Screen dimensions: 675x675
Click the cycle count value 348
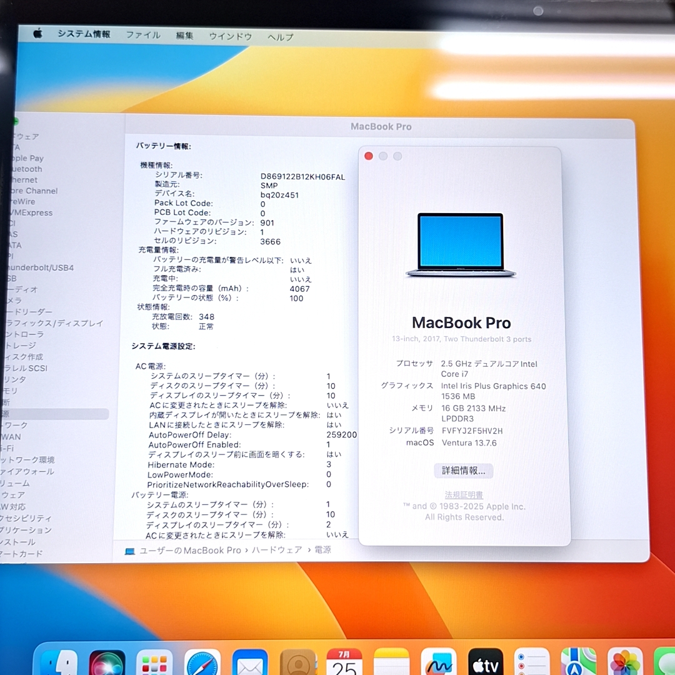click(x=206, y=317)
